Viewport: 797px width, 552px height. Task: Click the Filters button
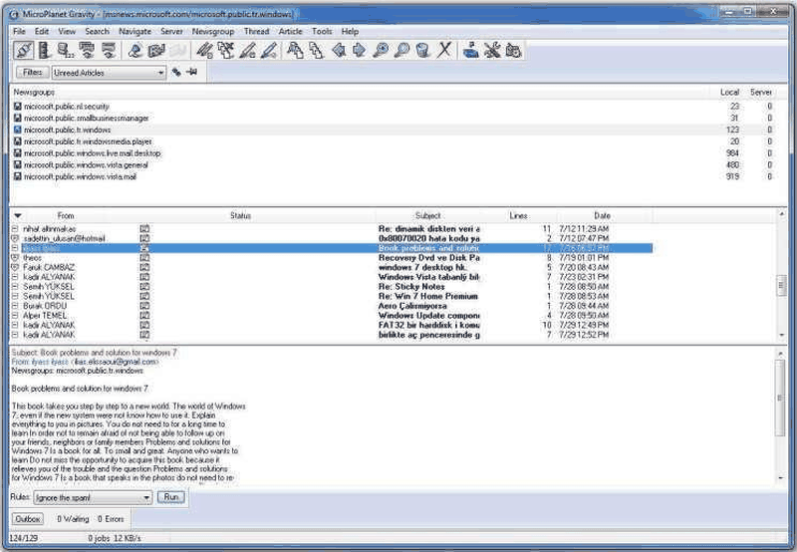(x=32, y=72)
